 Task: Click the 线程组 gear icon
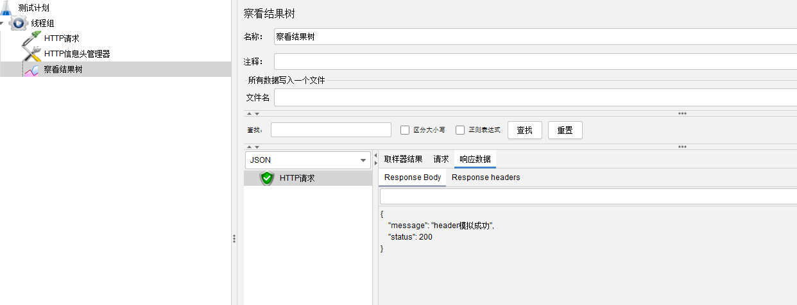pyautogui.click(x=19, y=23)
